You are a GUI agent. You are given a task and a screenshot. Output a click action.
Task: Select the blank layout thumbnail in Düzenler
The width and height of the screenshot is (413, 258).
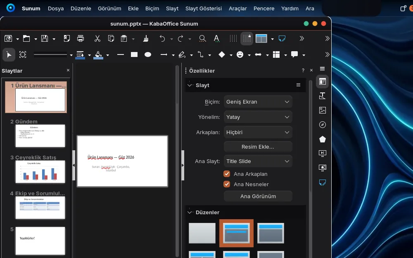pos(202,233)
